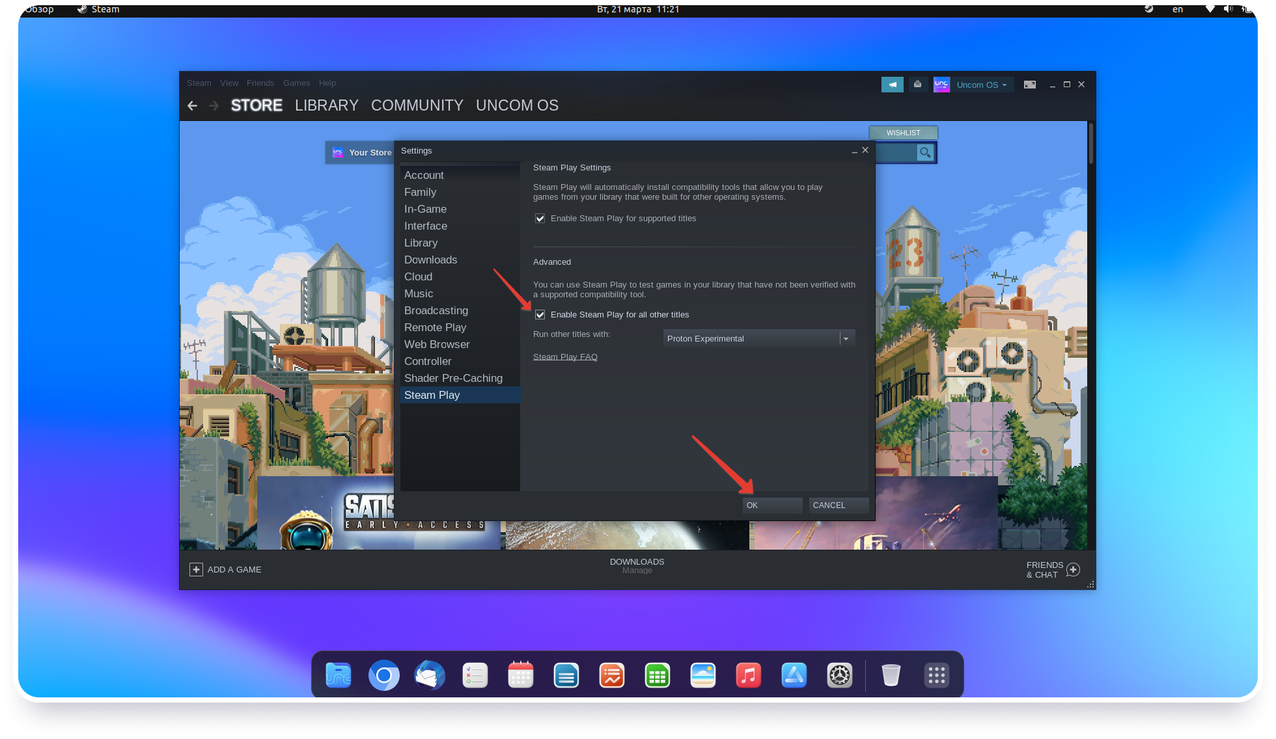This screenshot has width=1276, height=739.
Task: Launch the Music app from the dock
Action: 749,675
